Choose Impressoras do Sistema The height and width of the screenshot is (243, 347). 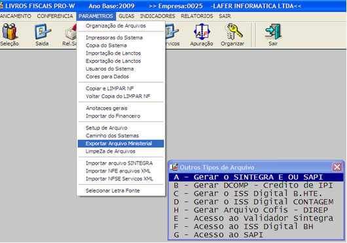point(121,38)
